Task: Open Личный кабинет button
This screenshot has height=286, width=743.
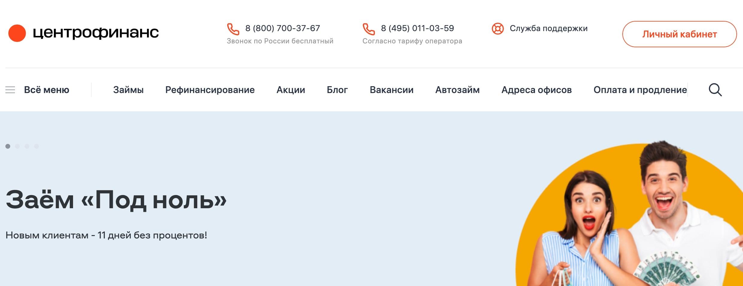Action: pyautogui.click(x=679, y=34)
